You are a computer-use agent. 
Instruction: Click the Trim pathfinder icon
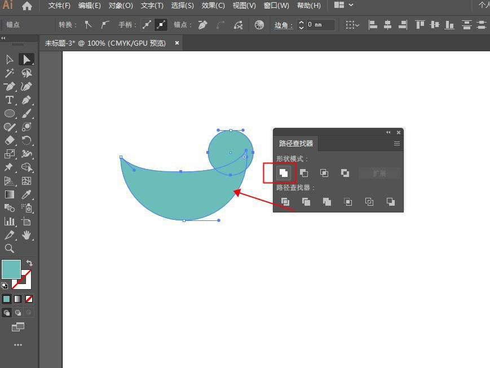tap(306, 202)
